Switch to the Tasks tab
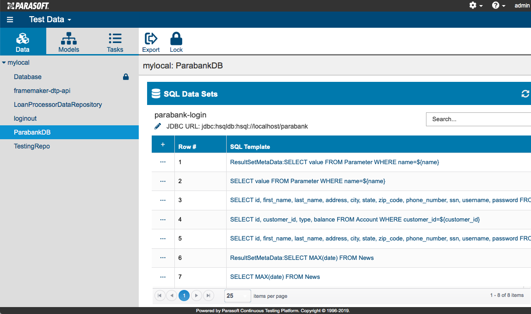 click(115, 42)
